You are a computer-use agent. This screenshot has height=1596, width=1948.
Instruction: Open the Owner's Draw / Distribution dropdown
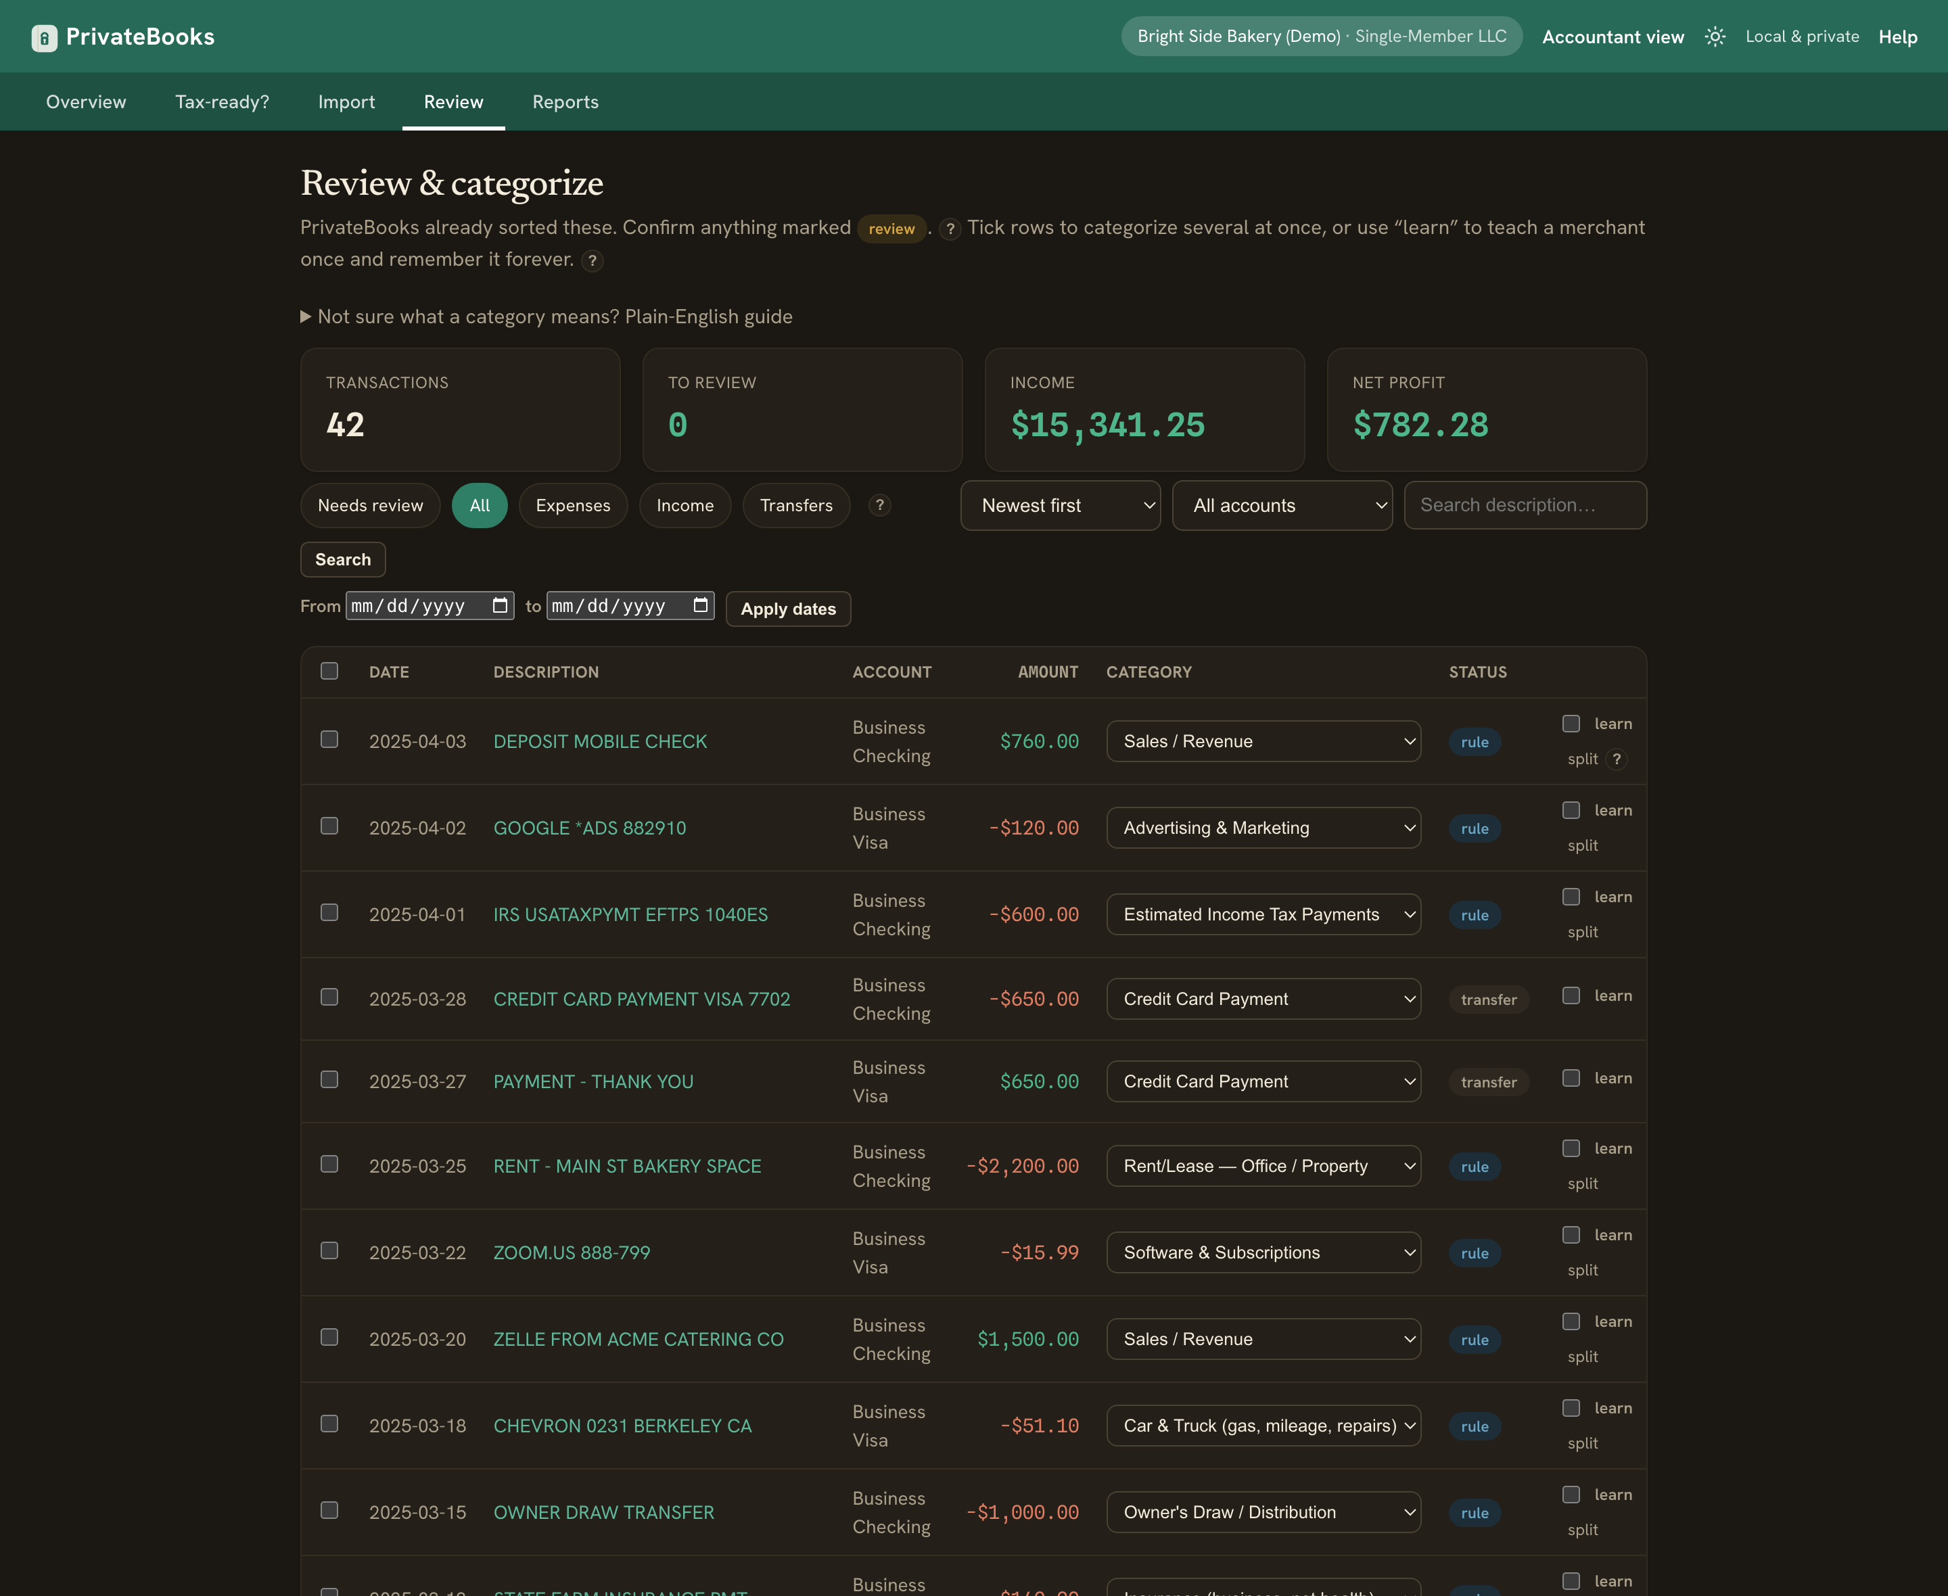click(1263, 1512)
